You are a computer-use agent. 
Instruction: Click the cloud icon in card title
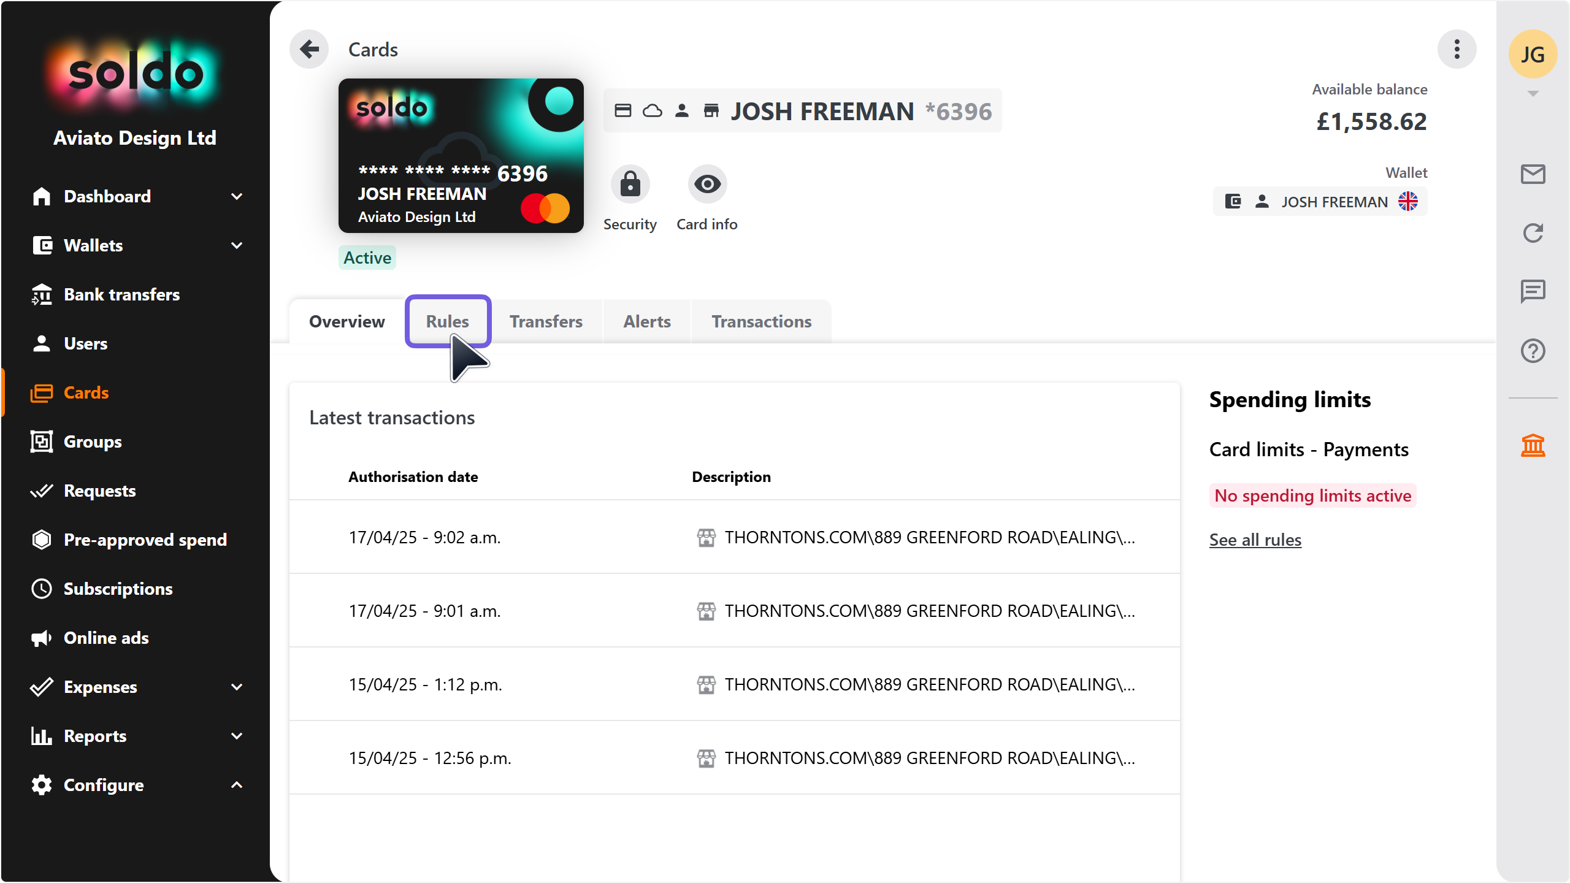[x=653, y=110]
